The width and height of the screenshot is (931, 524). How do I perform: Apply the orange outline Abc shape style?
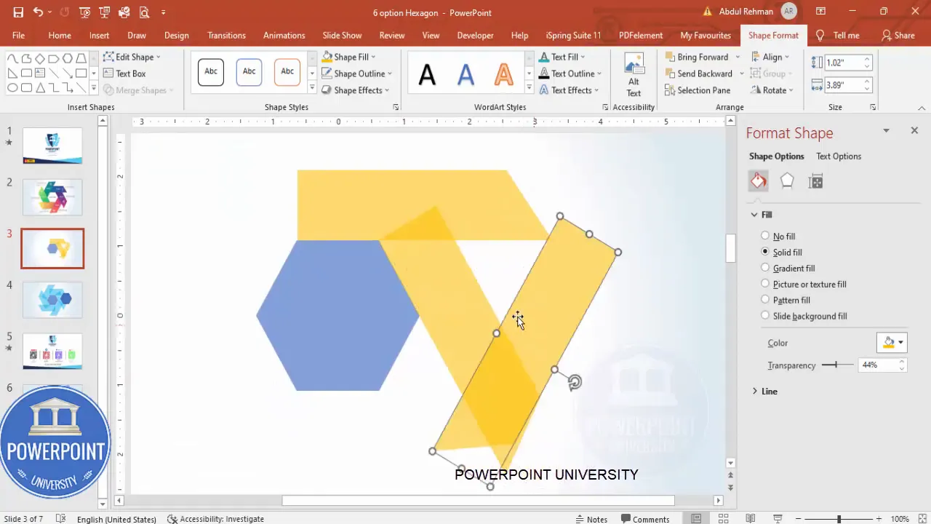pyautogui.click(x=287, y=71)
